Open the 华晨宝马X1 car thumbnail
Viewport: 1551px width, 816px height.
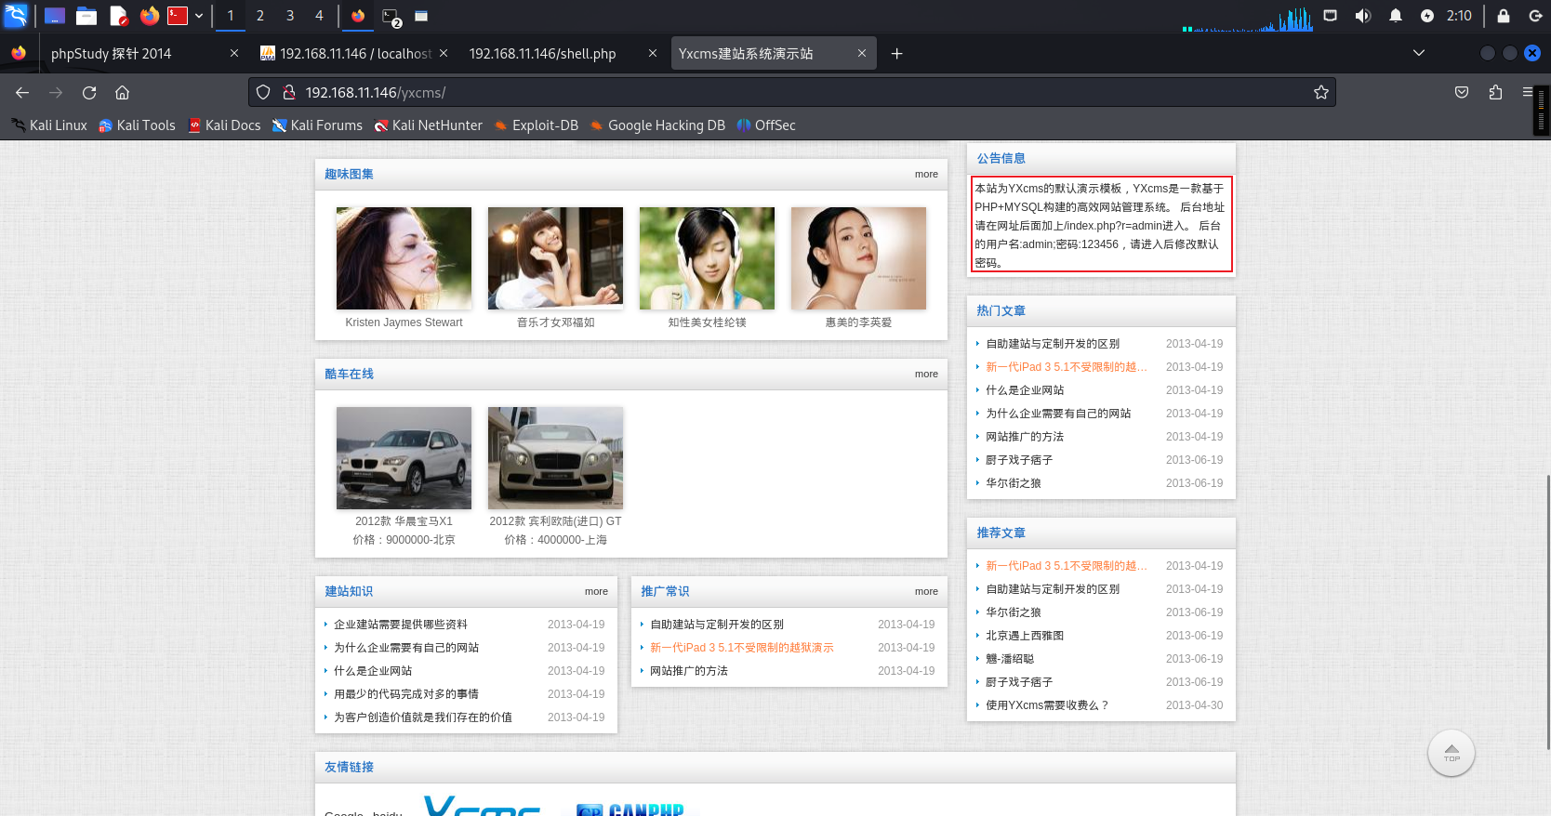click(x=404, y=458)
